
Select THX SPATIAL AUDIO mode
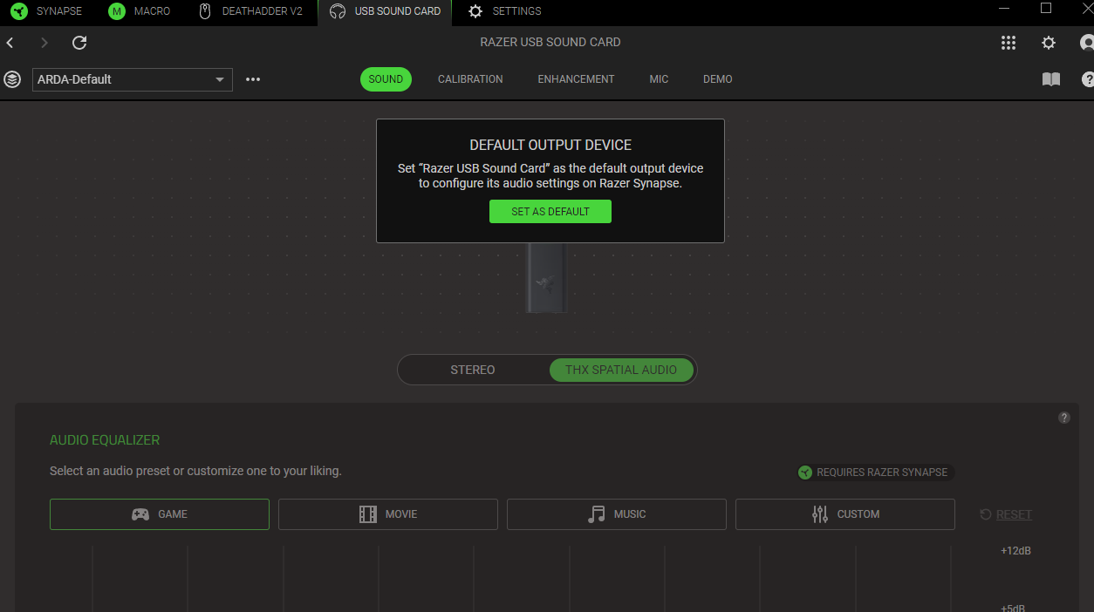click(x=621, y=370)
